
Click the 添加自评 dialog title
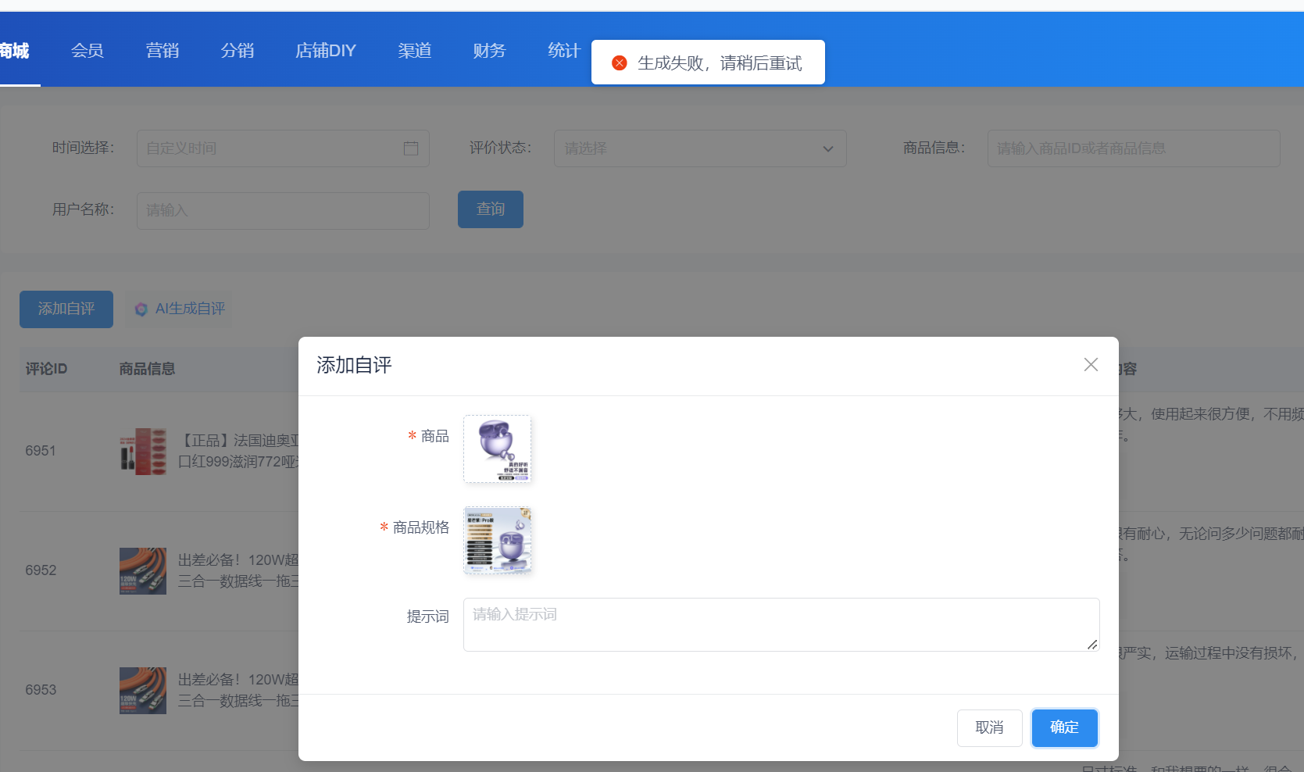click(354, 365)
